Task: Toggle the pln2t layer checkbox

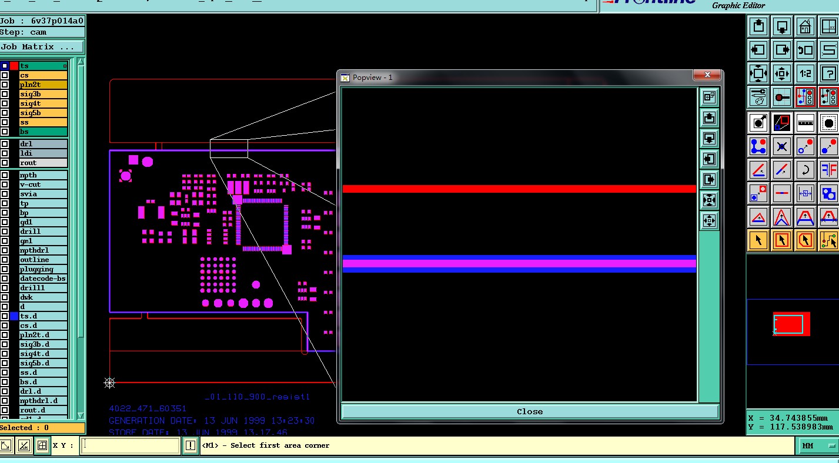Action: 5,85
